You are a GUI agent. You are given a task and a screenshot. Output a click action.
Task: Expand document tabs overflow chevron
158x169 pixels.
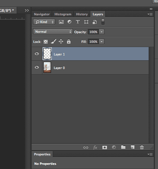tap(27, 10)
